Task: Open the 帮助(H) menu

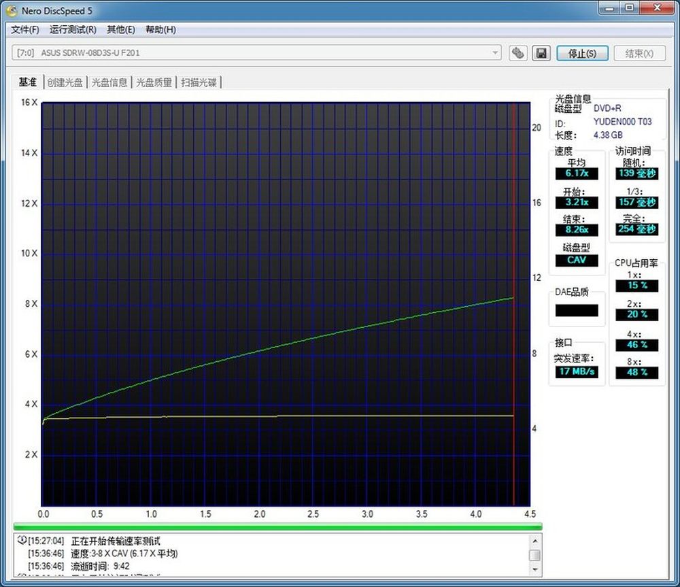Action: click(x=160, y=29)
